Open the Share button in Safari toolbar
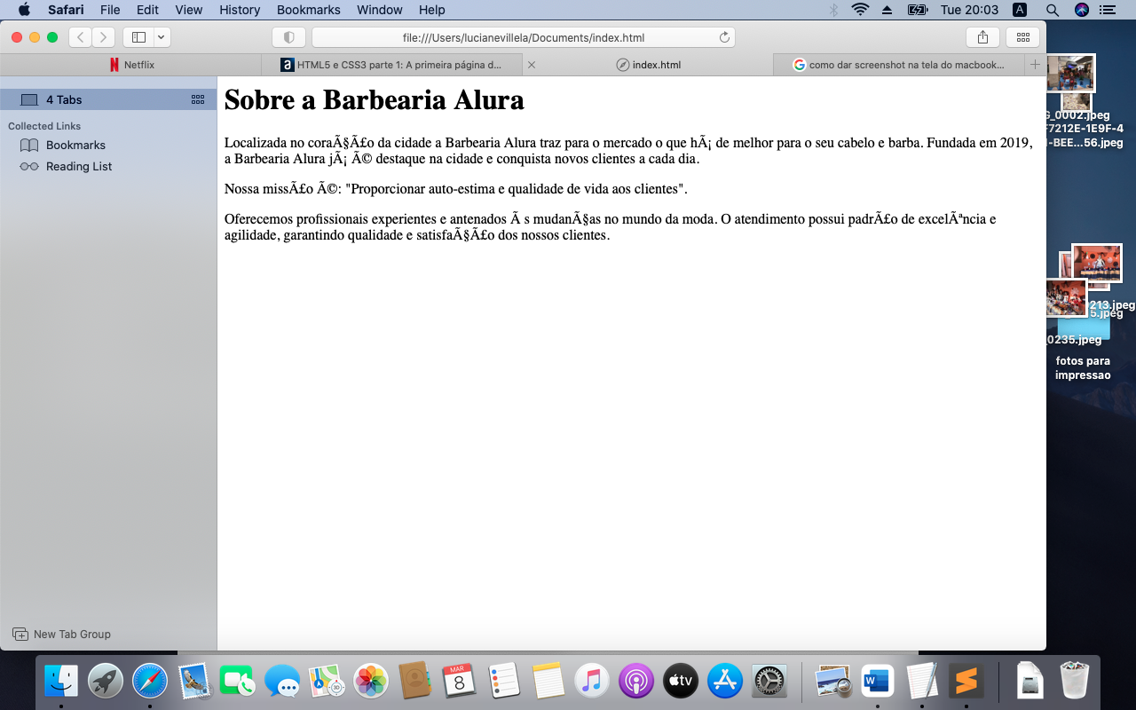 pos(982,37)
